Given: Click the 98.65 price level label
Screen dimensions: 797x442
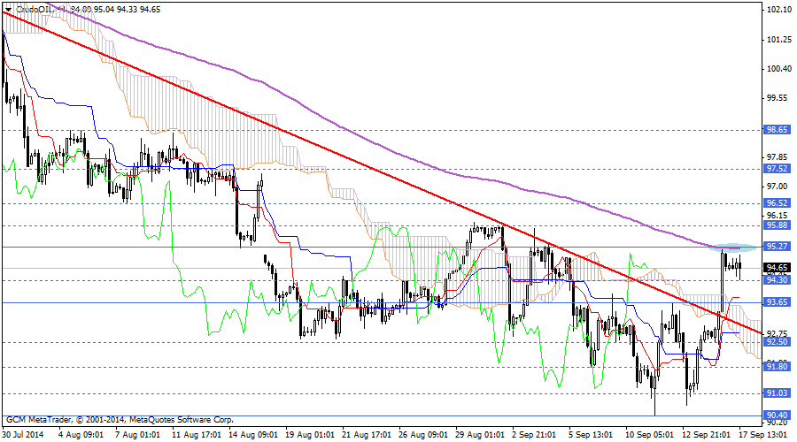Looking at the screenshot, I should pos(778,129).
